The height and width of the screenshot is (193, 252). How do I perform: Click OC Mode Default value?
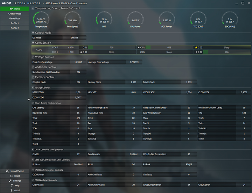click(75, 38)
